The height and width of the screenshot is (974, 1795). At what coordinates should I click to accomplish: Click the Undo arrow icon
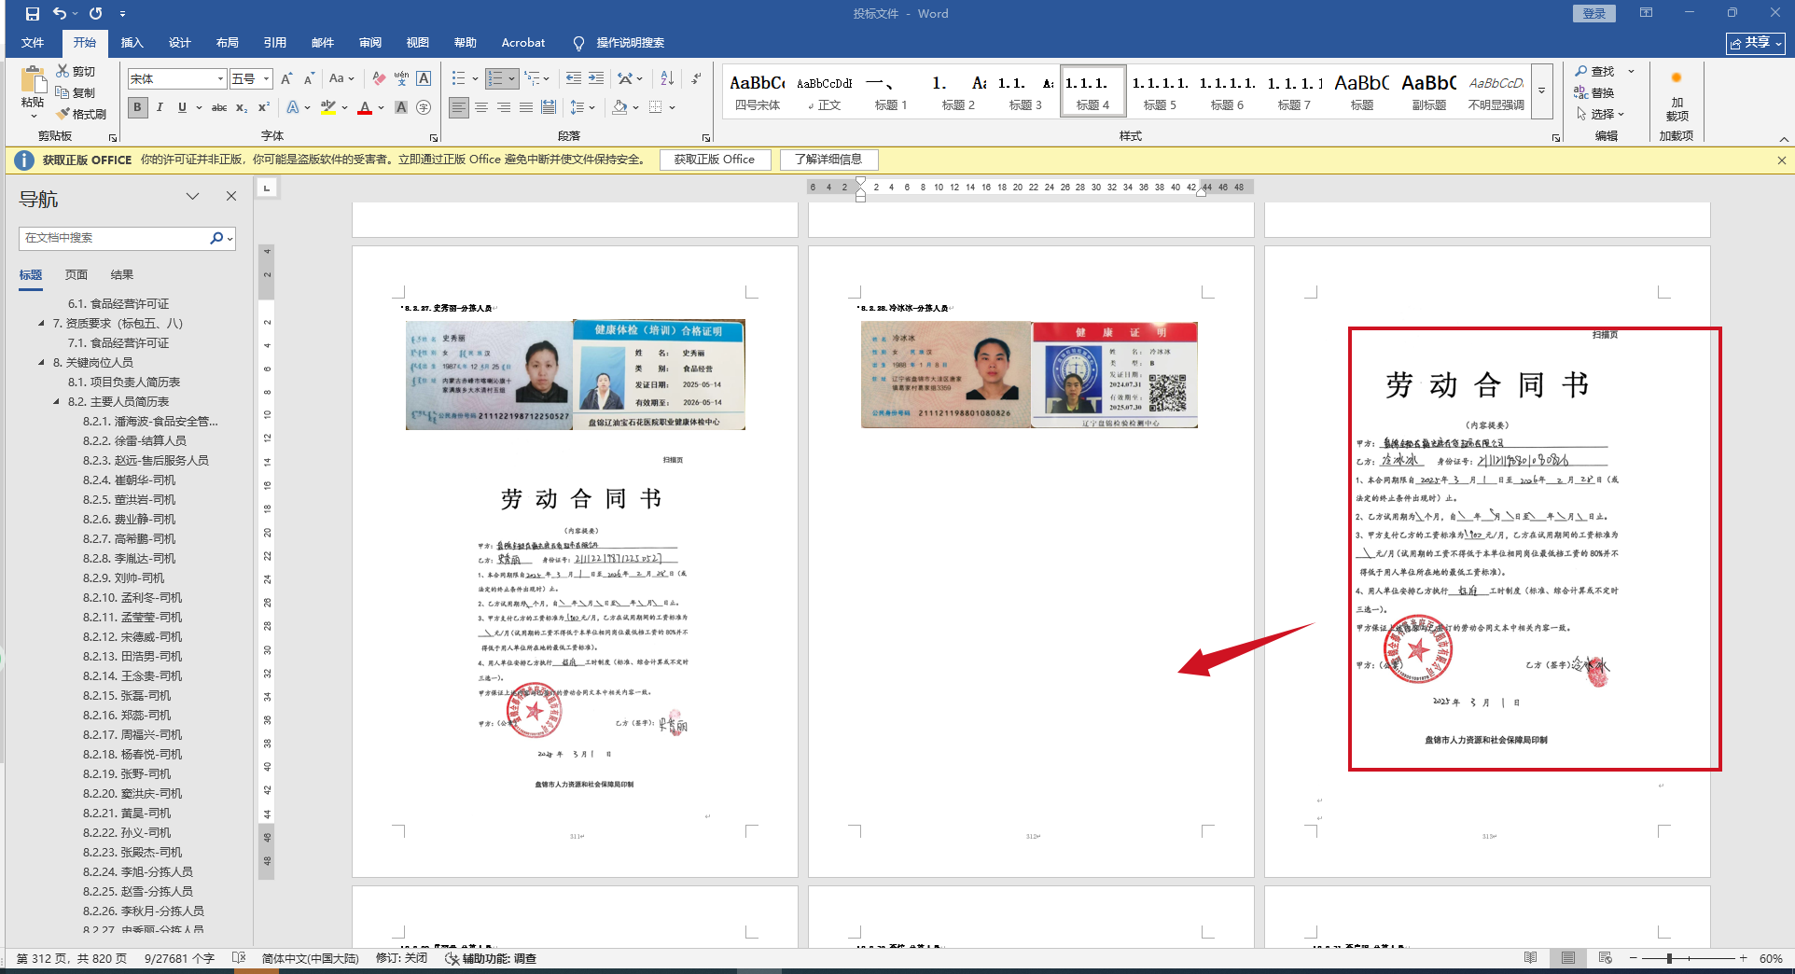[61, 14]
